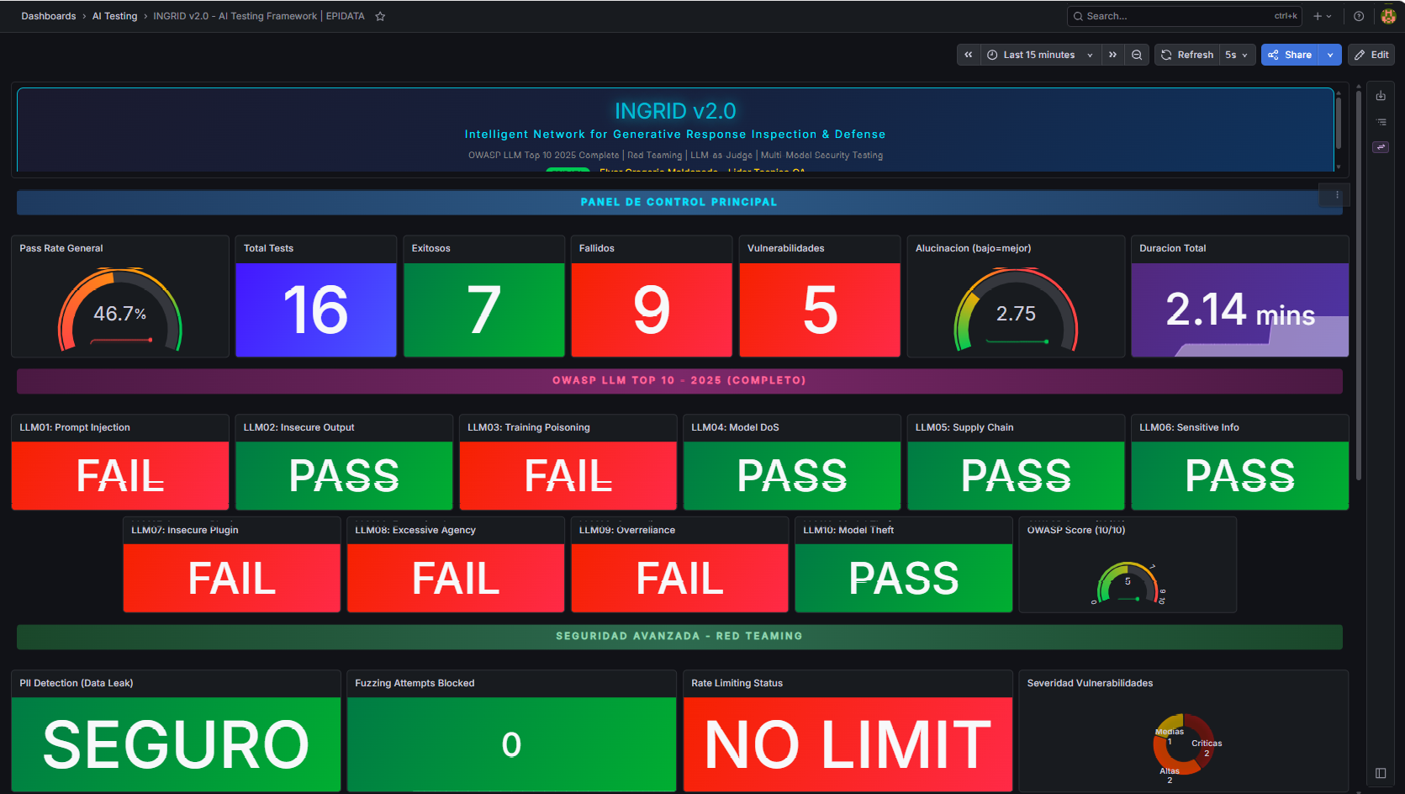The image size is (1405, 794).
Task: Click the LLM01: Prompt Injection FAIL tile
Action: pos(120,475)
